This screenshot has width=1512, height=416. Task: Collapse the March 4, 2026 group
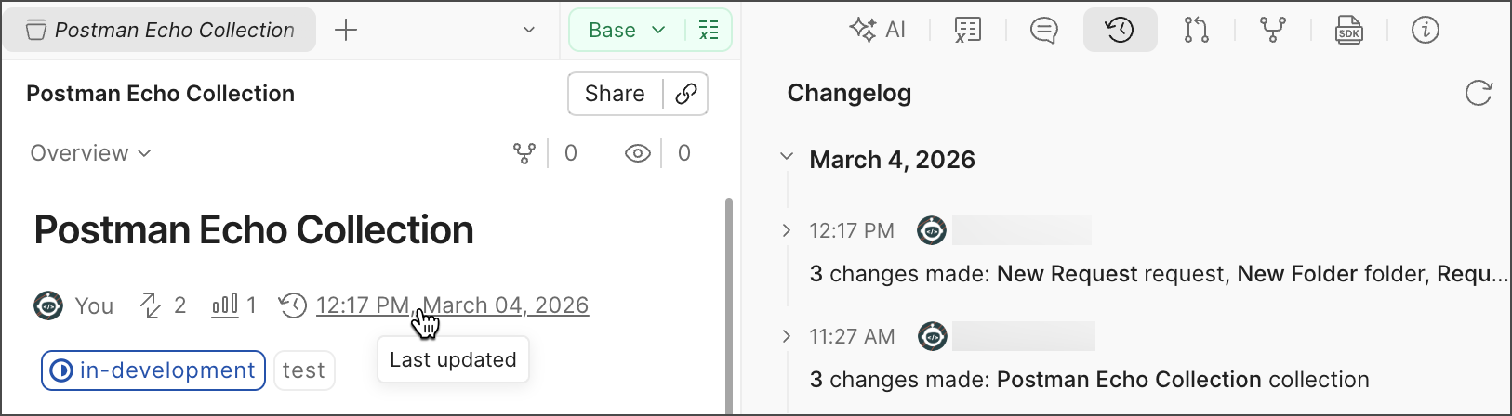787,157
